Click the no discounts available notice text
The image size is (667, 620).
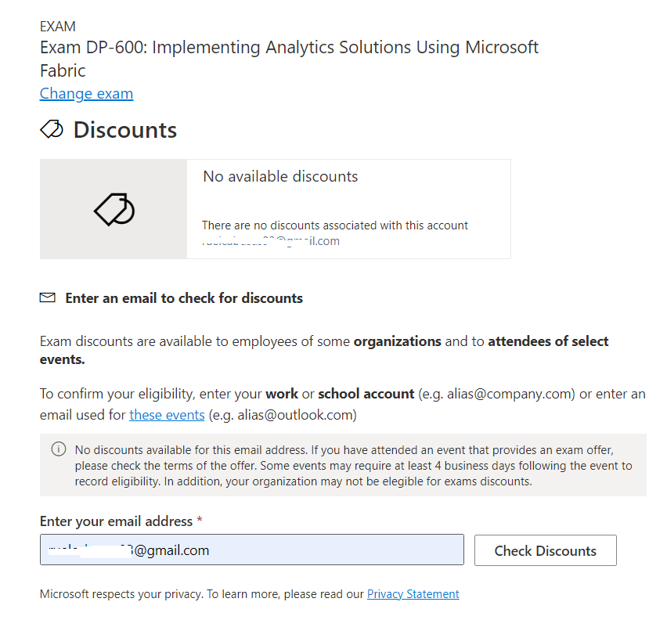coord(354,466)
